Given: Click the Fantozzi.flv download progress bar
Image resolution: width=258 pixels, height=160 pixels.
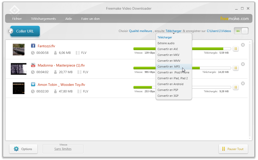Looking at the screenshot, I should 182,49.
